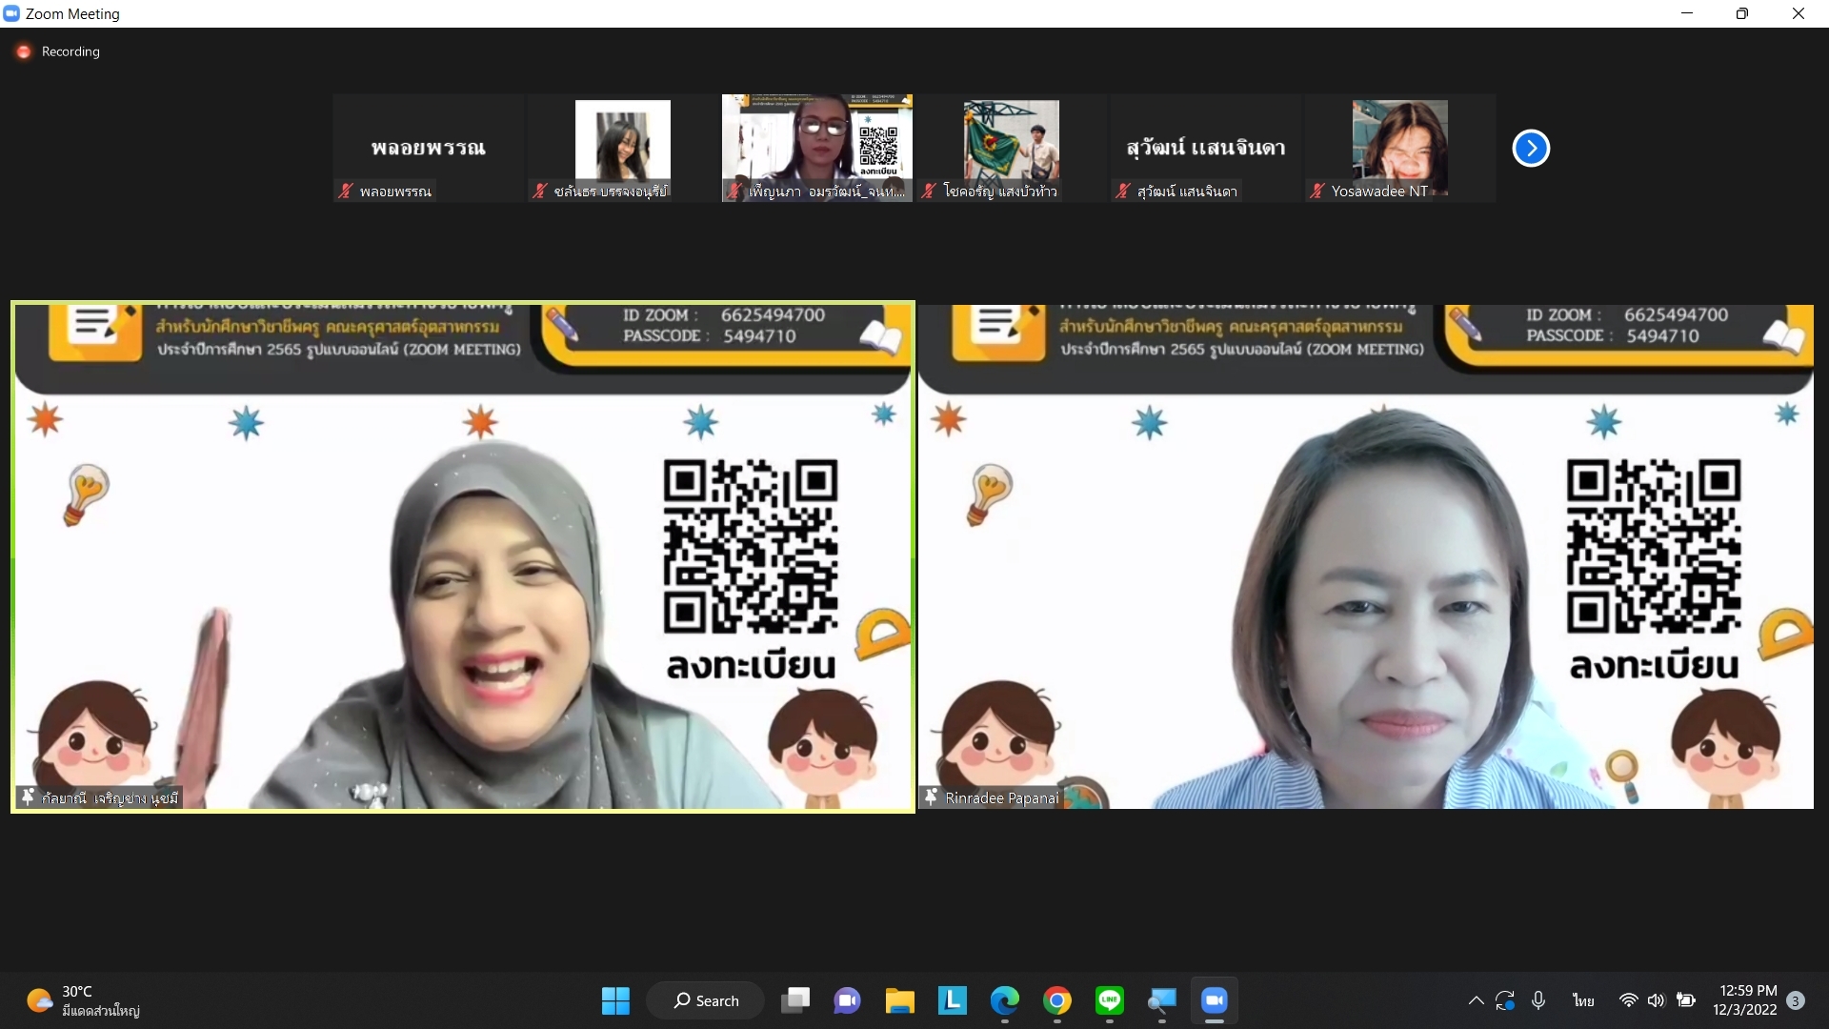Click microphone tray icon

point(1538,1000)
